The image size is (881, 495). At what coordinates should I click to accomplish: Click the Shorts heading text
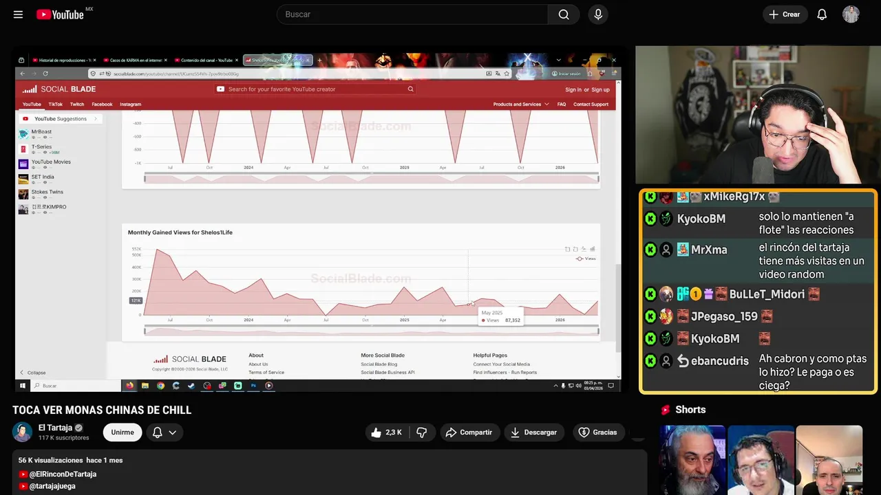coord(690,410)
